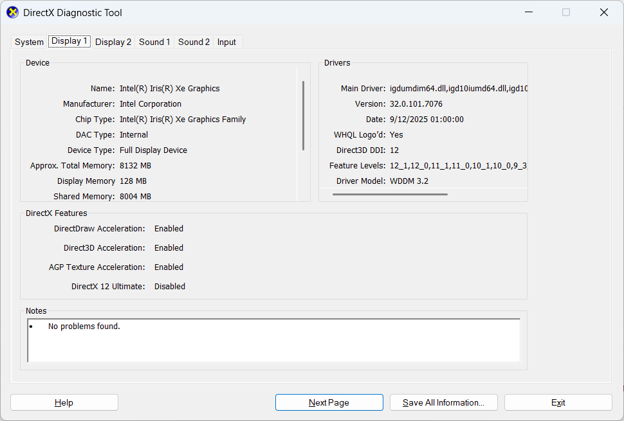Select the name 'Intel(R) Iris(R) Xe Graphics'

click(170, 88)
